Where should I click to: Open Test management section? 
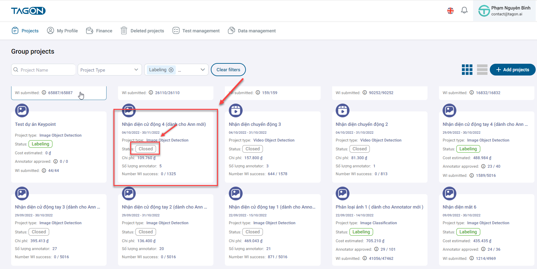point(196,31)
